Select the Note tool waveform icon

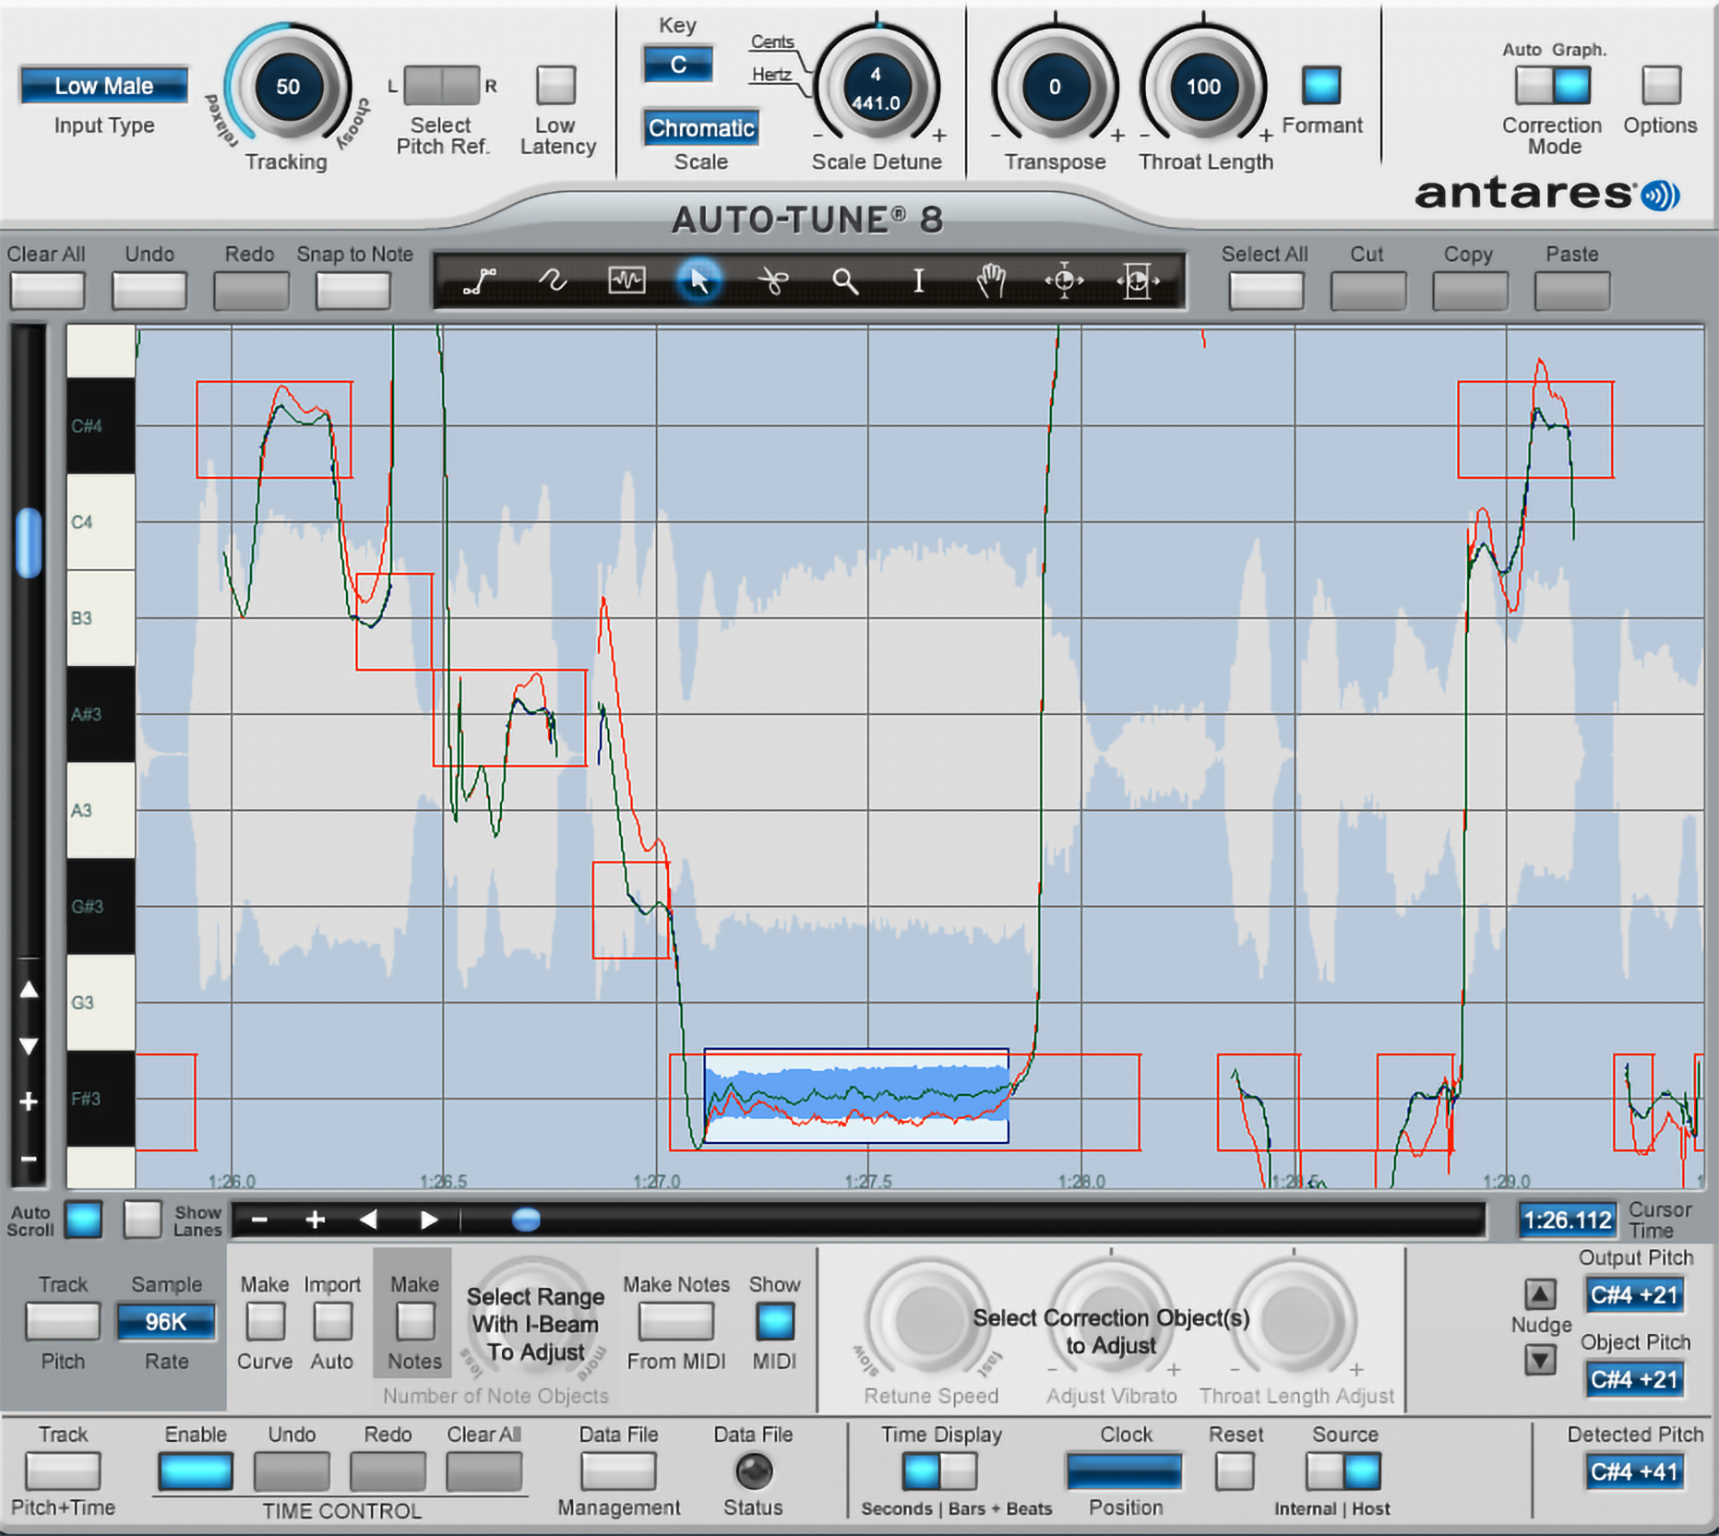[627, 280]
